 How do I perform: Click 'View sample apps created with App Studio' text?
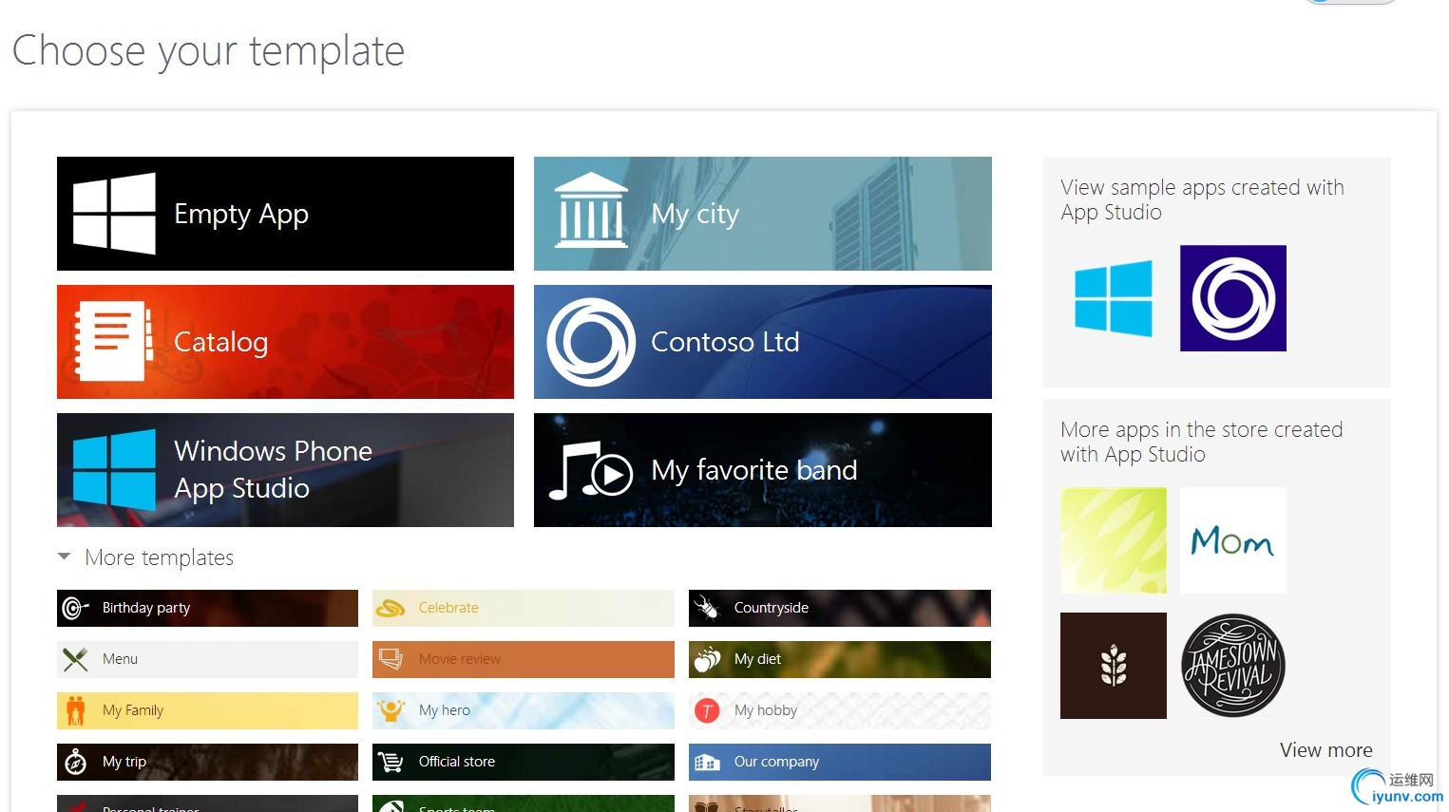pos(1202,199)
